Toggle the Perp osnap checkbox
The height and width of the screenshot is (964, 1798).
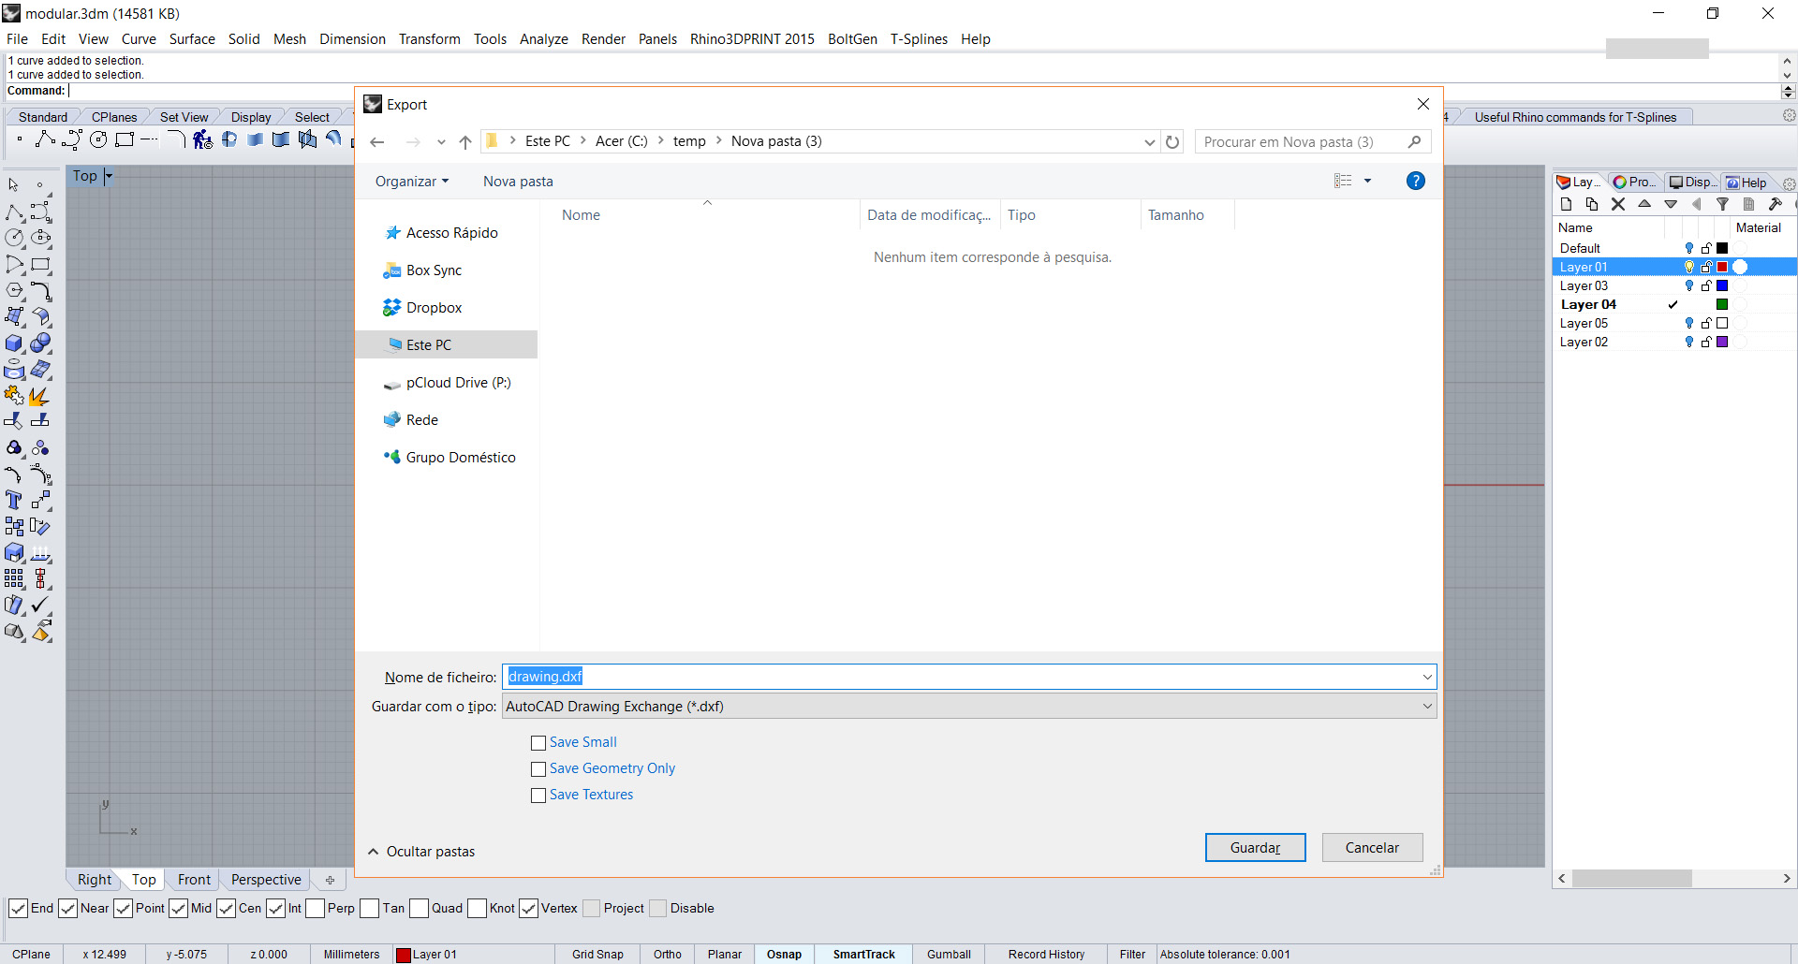315,909
